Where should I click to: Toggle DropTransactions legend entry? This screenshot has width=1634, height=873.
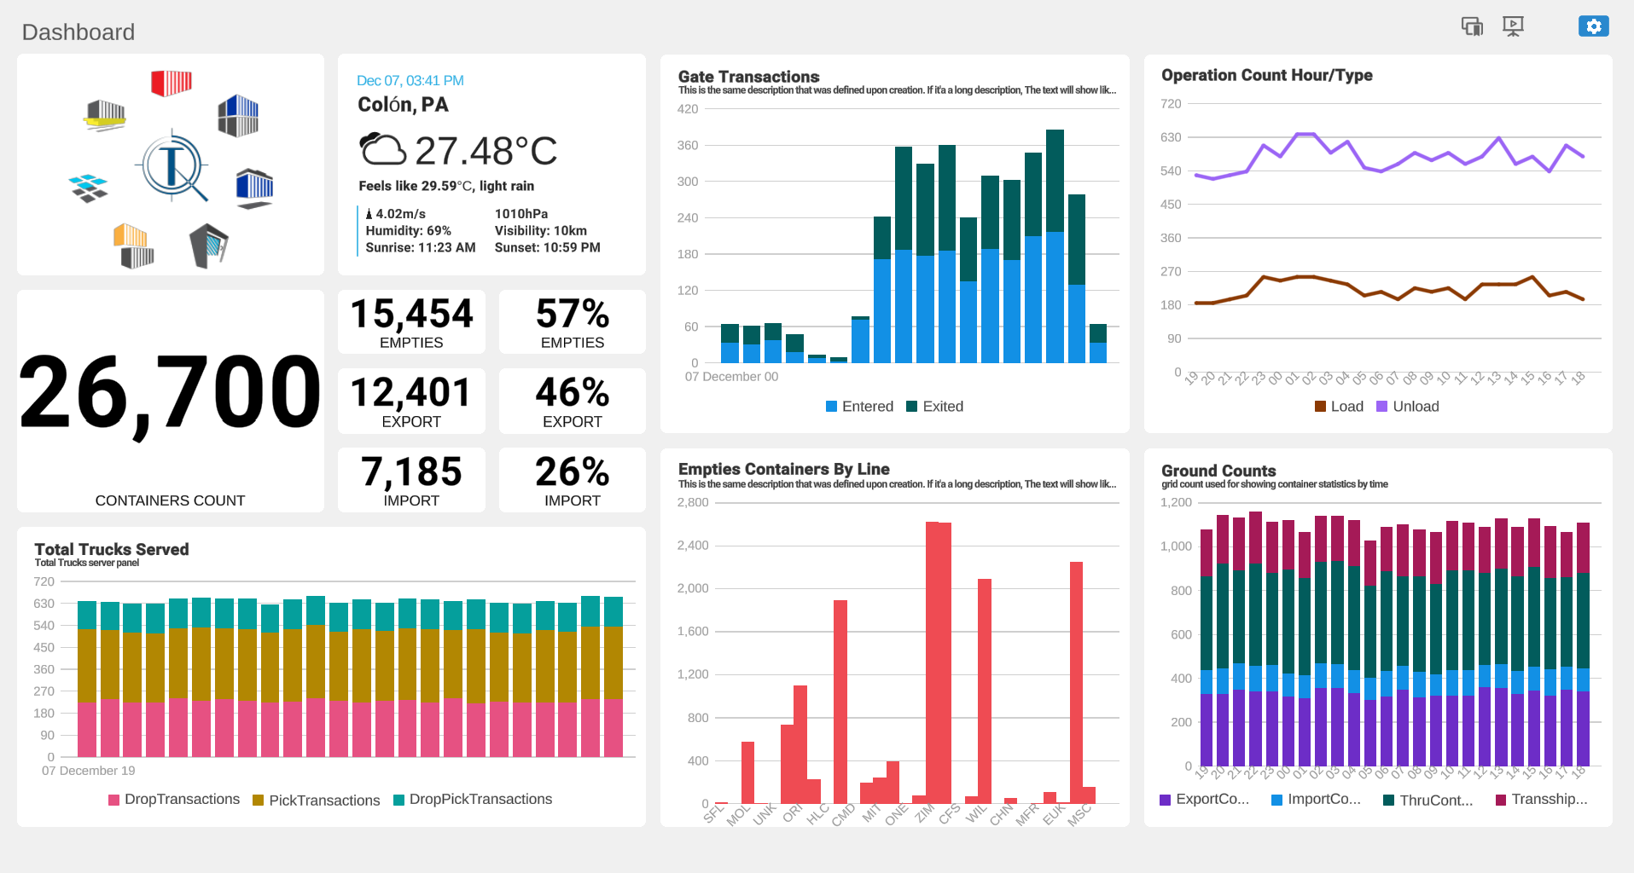click(174, 800)
